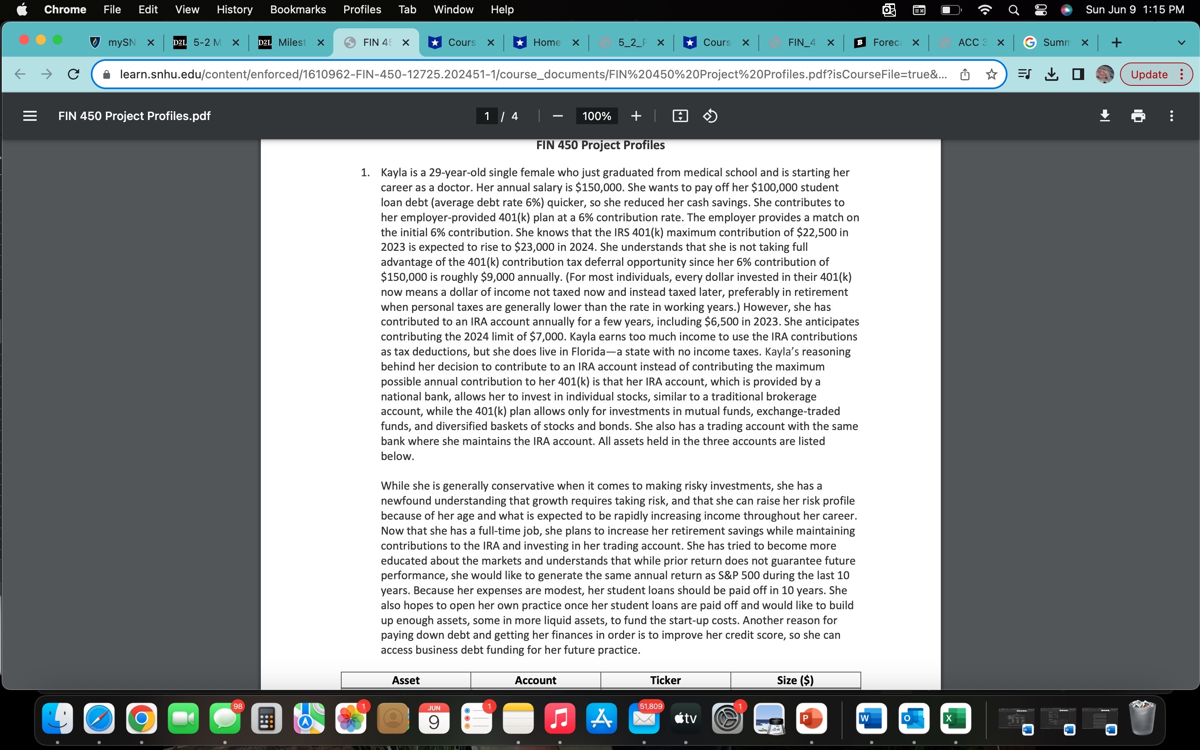Reload the current page
The width and height of the screenshot is (1200, 750).
tap(73, 75)
